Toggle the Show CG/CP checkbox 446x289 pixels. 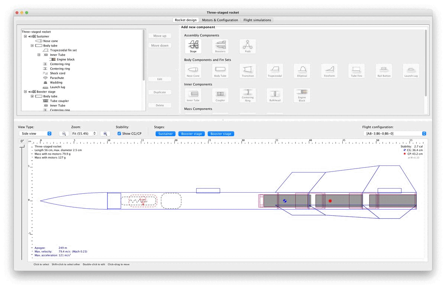point(119,133)
